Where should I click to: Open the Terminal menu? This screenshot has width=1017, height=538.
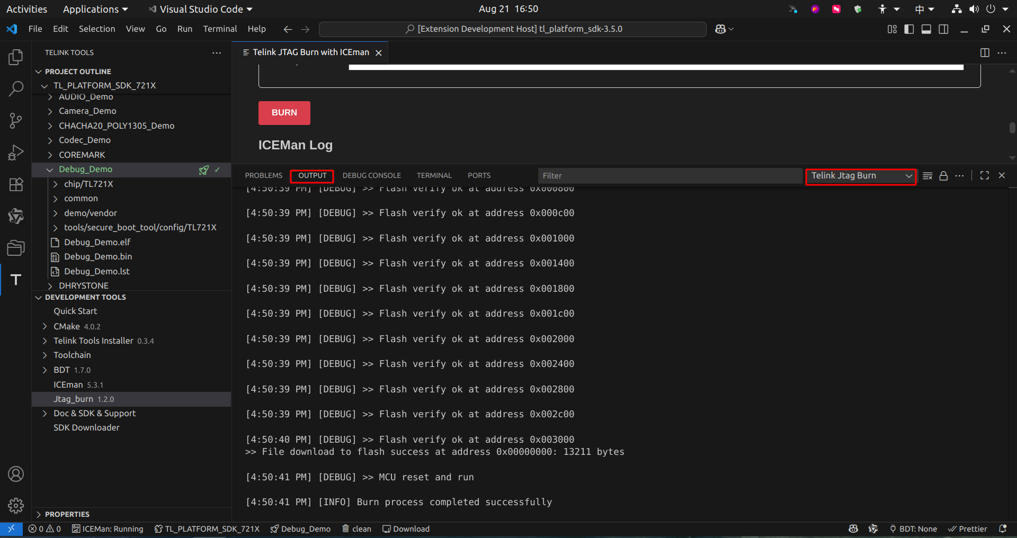(x=220, y=29)
